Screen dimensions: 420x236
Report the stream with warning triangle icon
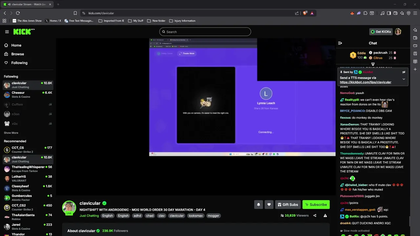(x=325, y=215)
